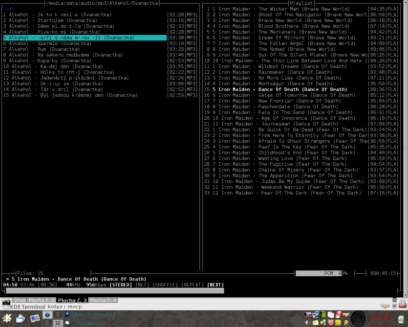Select playlist item 'Journeyman'
Screen dimensions: 408x327
click(x=301, y=124)
